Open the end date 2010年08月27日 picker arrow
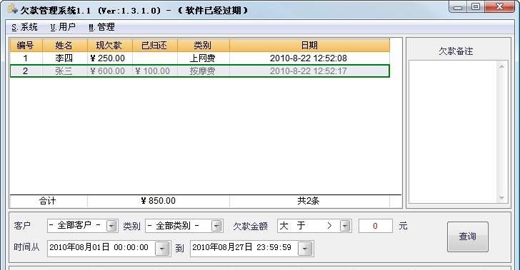 click(x=305, y=248)
